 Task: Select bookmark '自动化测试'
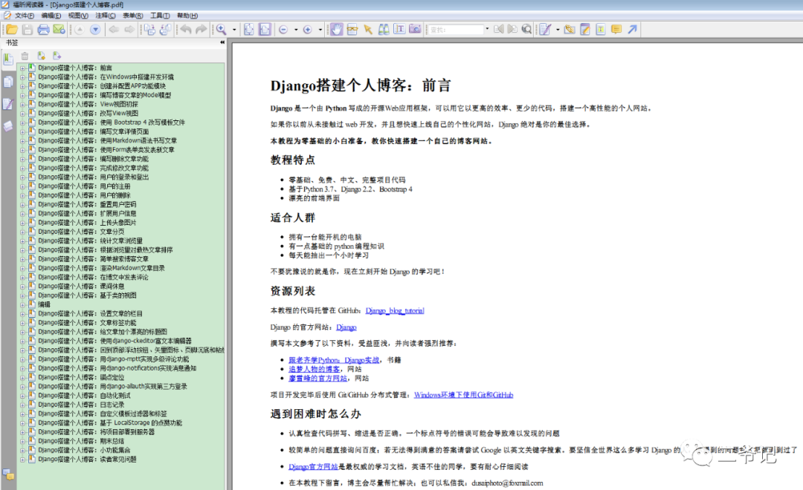tap(85, 396)
